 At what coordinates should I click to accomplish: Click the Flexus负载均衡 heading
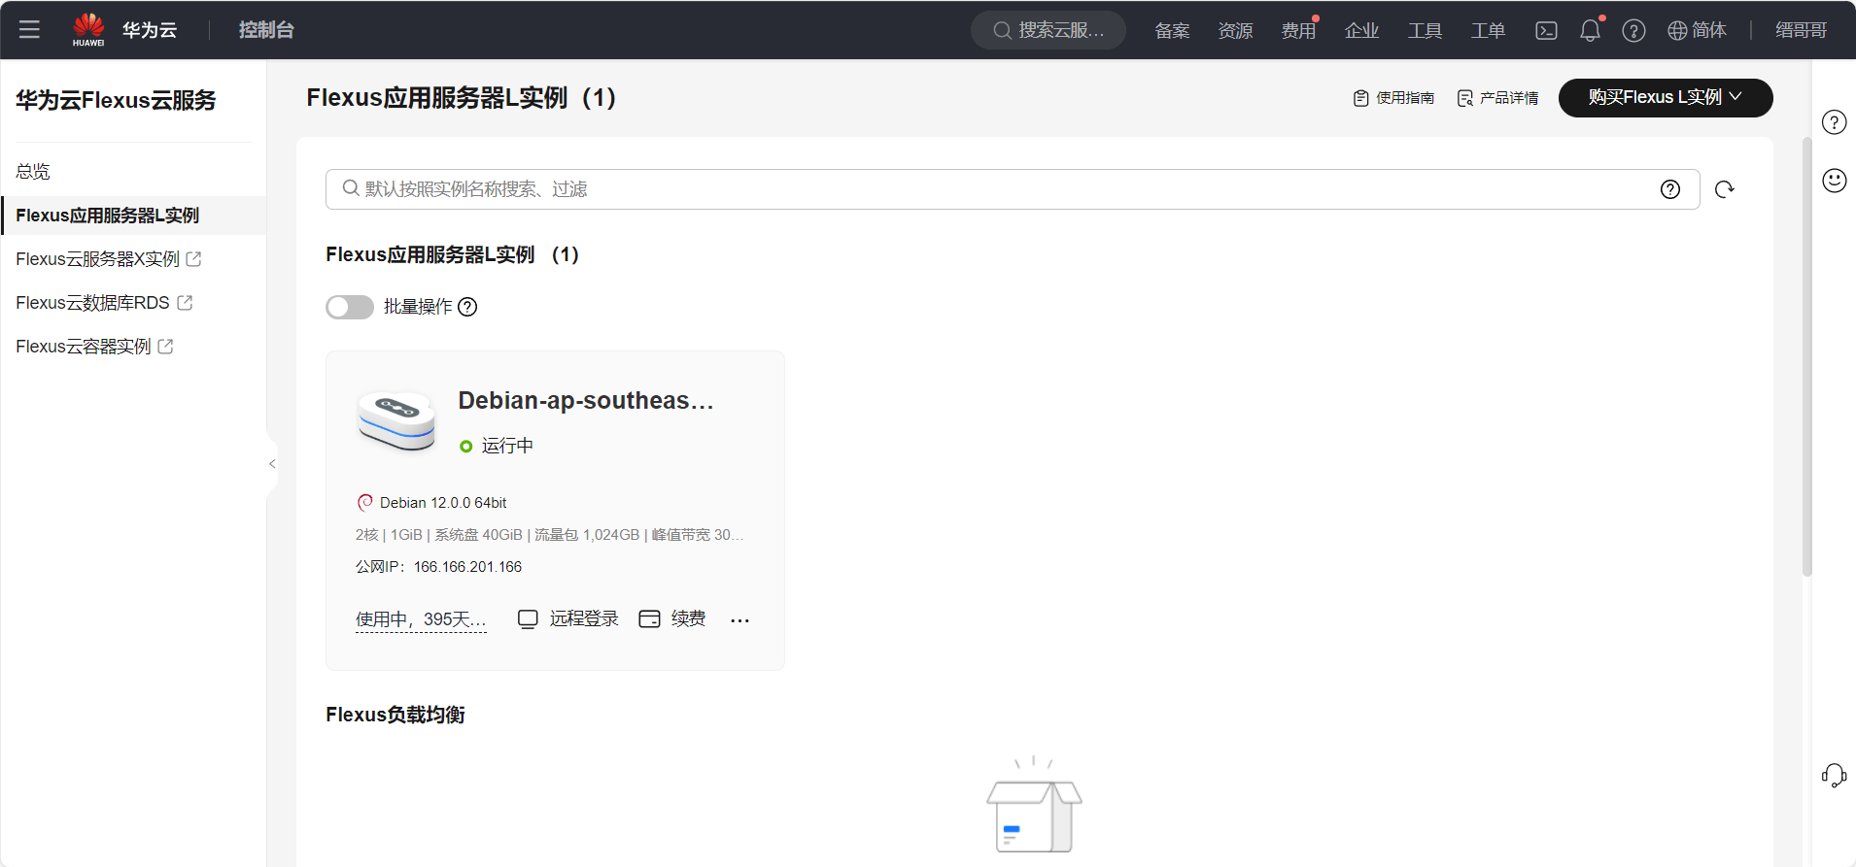(x=395, y=715)
